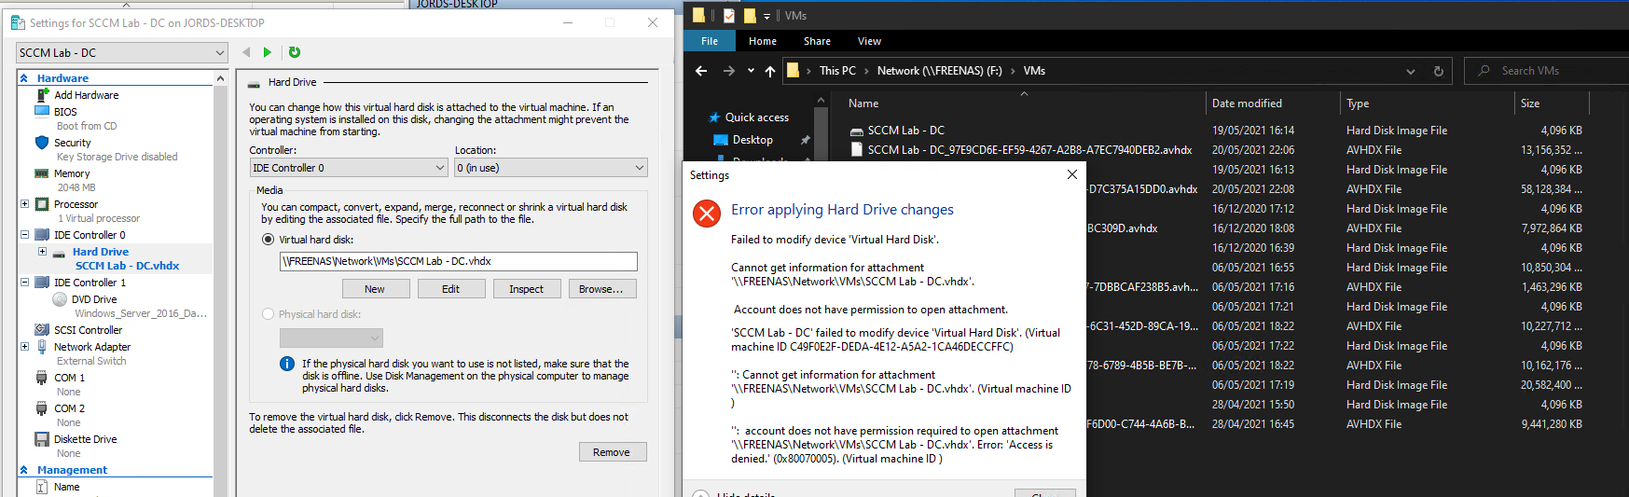
Task: Open the File tab in Explorer
Action: coord(710,41)
